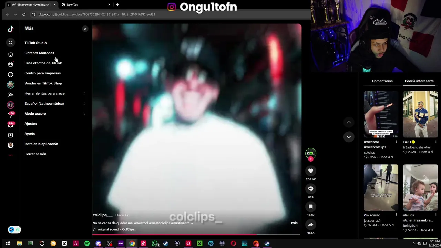Open the Friends icon in the sidebar
The image size is (441, 248).
tap(11, 95)
